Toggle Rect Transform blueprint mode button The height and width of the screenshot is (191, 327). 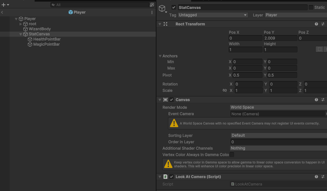tap(320, 49)
